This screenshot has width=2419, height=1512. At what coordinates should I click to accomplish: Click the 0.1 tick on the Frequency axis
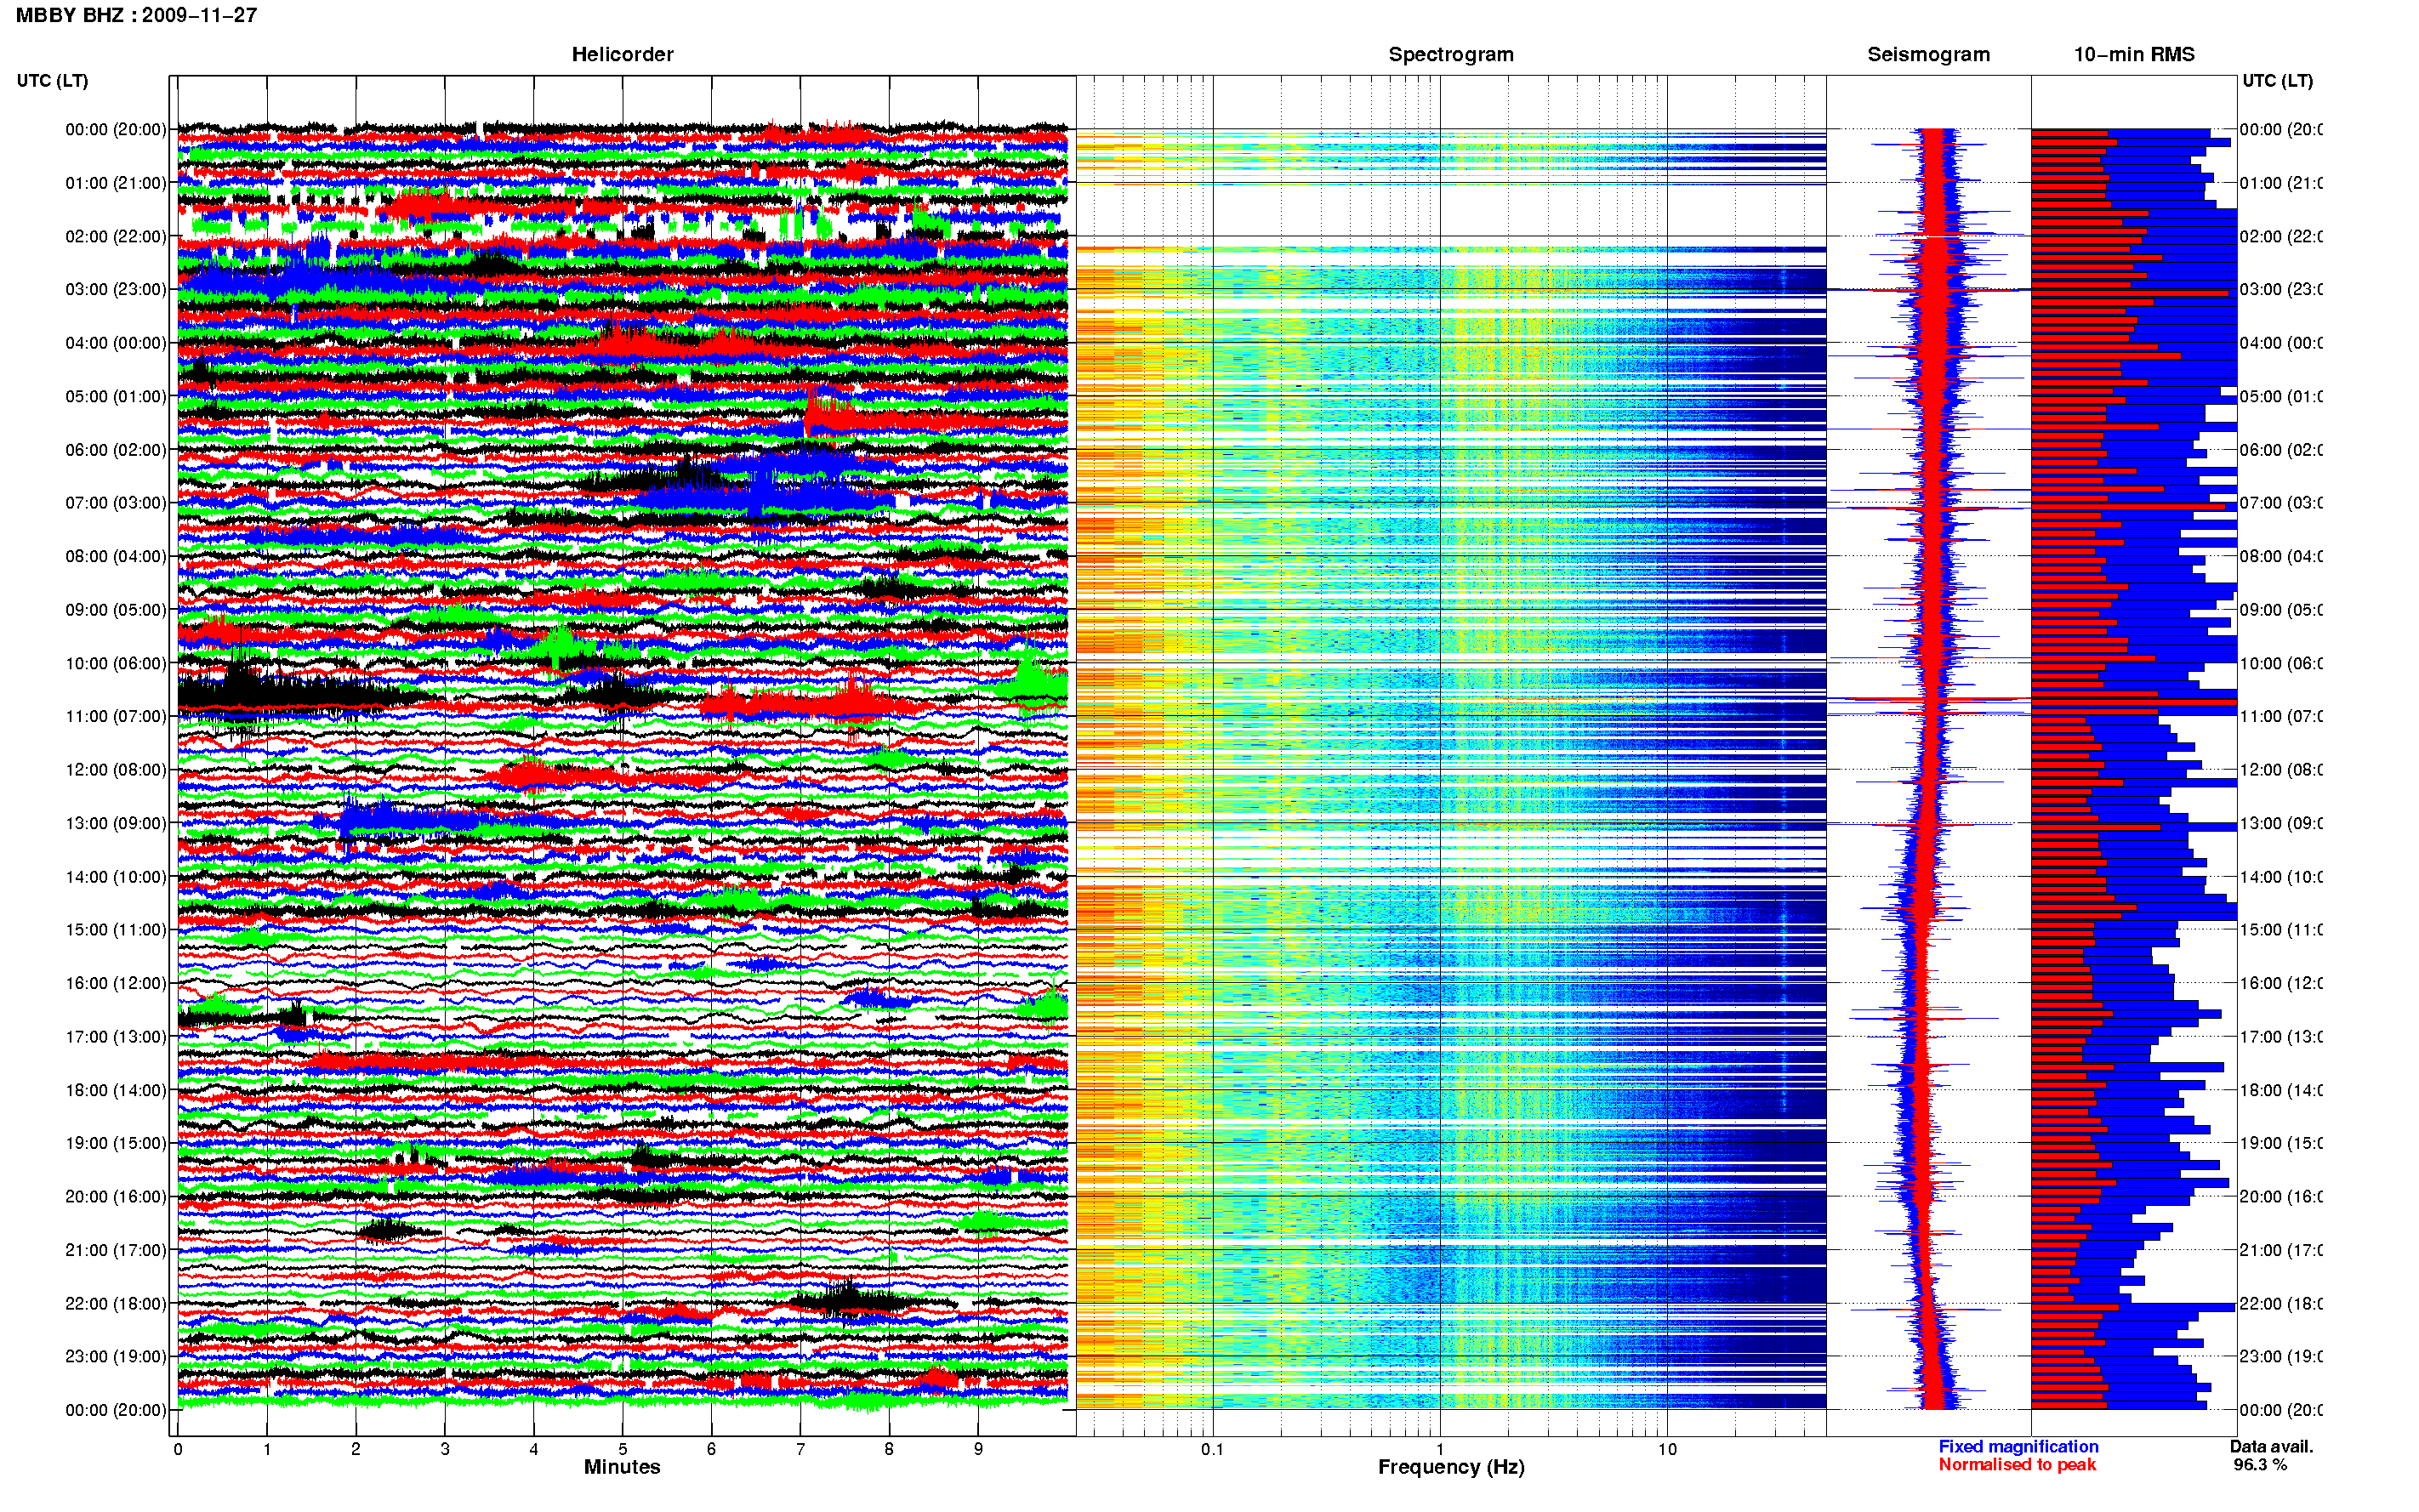coord(1212,1449)
